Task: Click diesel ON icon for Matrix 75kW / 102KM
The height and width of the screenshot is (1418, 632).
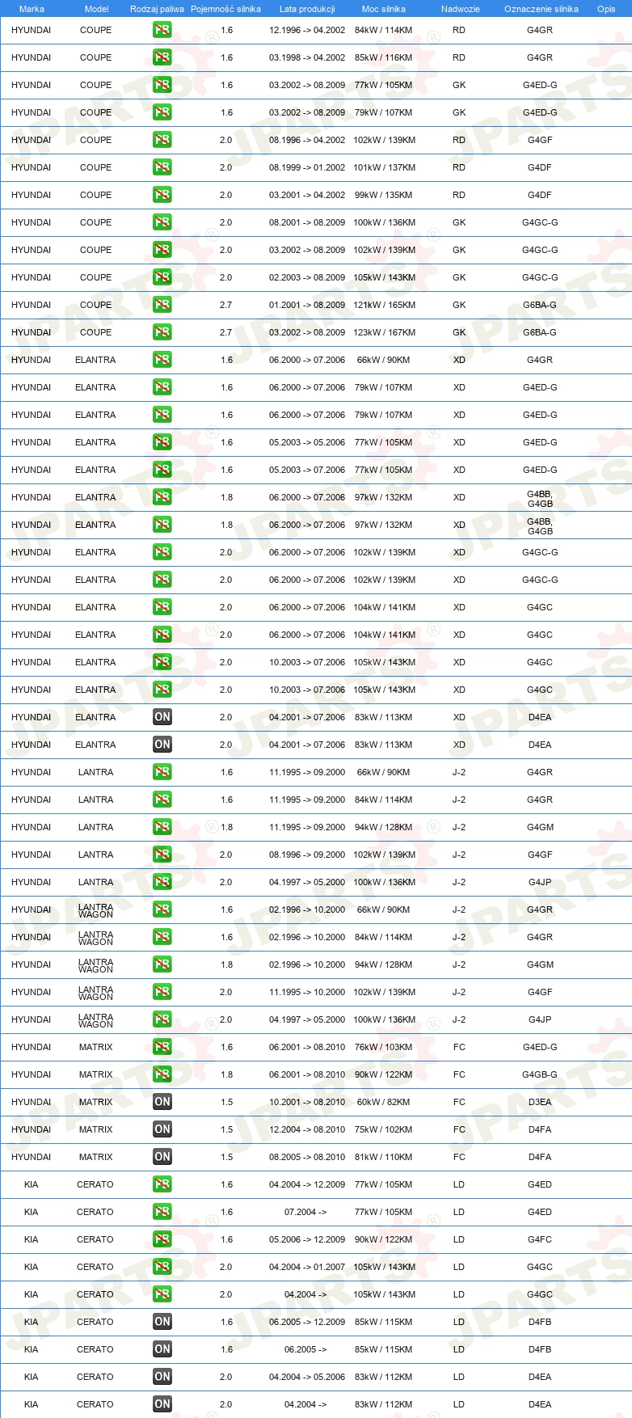Action: (162, 1129)
